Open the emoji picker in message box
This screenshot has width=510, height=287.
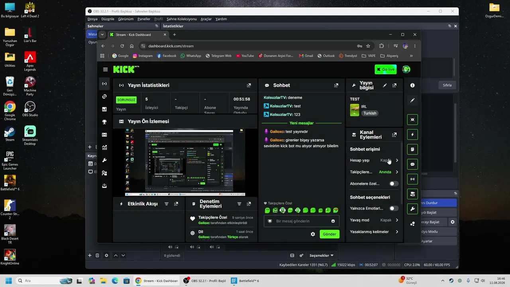pos(333,221)
